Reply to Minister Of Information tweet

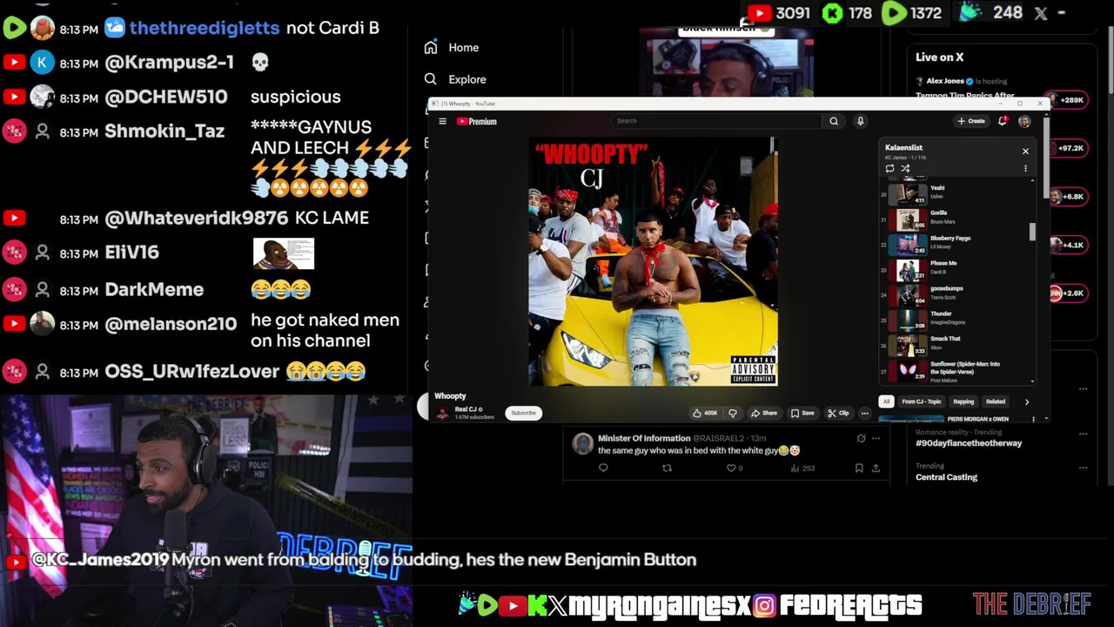603,469
